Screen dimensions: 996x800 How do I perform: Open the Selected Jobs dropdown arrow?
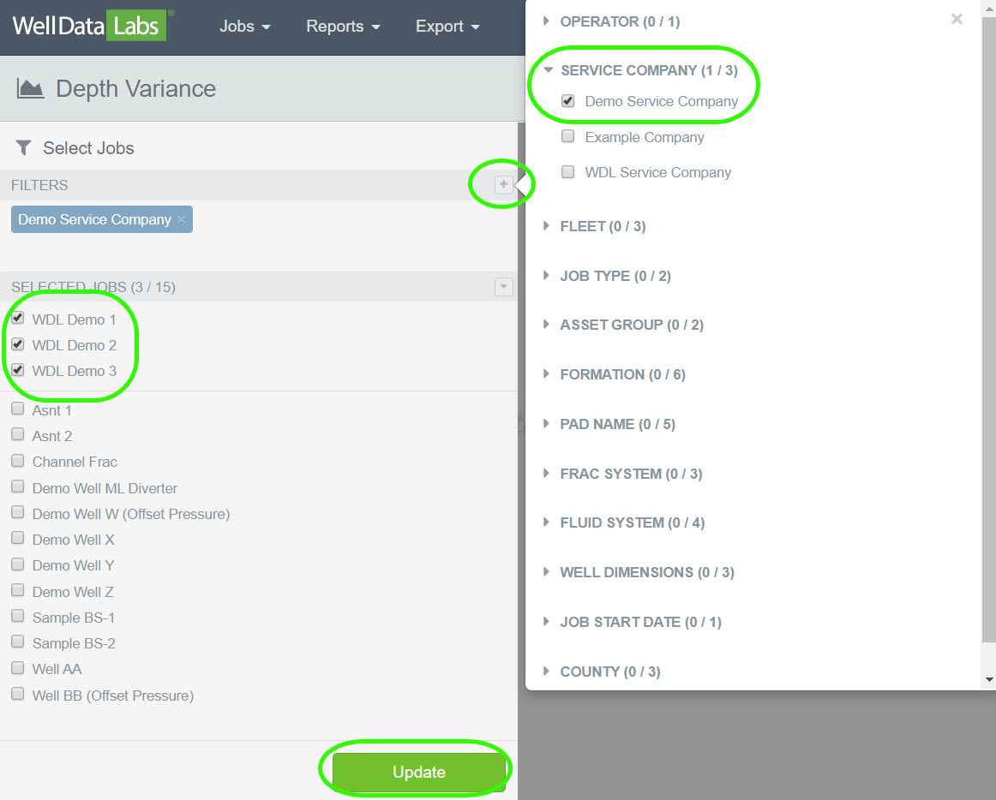point(504,287)
